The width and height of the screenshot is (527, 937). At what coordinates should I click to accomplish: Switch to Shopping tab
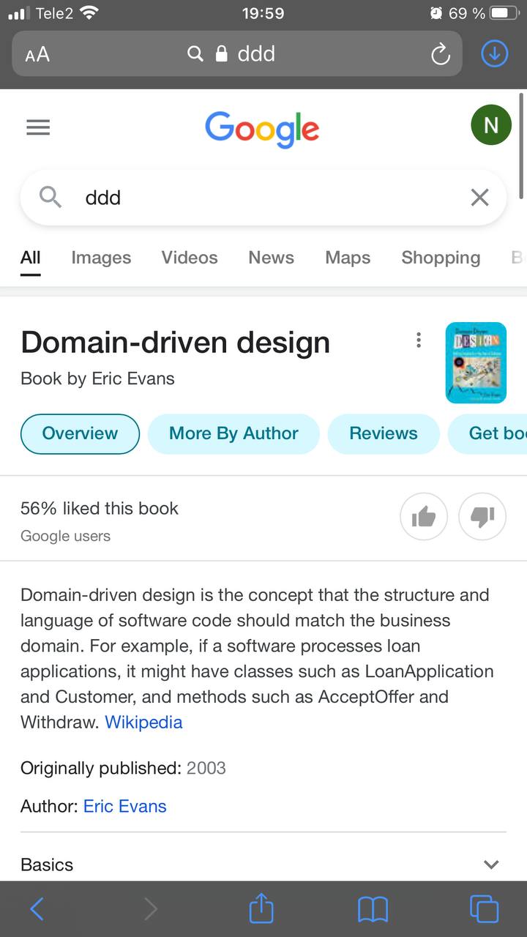[441, 258]
